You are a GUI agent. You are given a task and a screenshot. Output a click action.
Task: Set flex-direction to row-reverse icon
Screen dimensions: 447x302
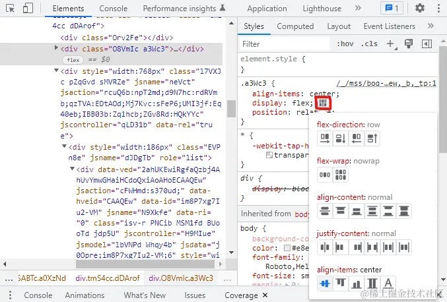(x=357, y=138)
